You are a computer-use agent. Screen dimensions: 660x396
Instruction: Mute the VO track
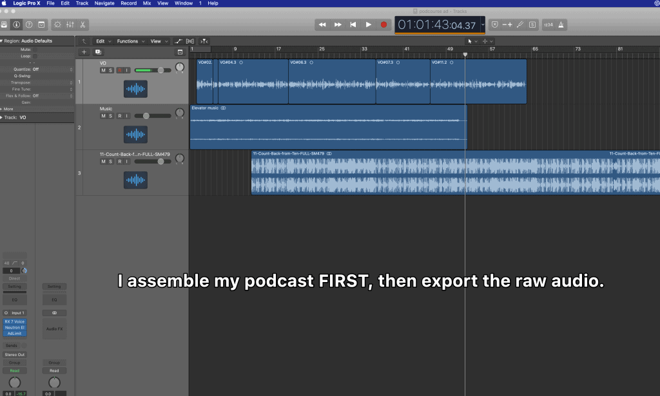104,70
